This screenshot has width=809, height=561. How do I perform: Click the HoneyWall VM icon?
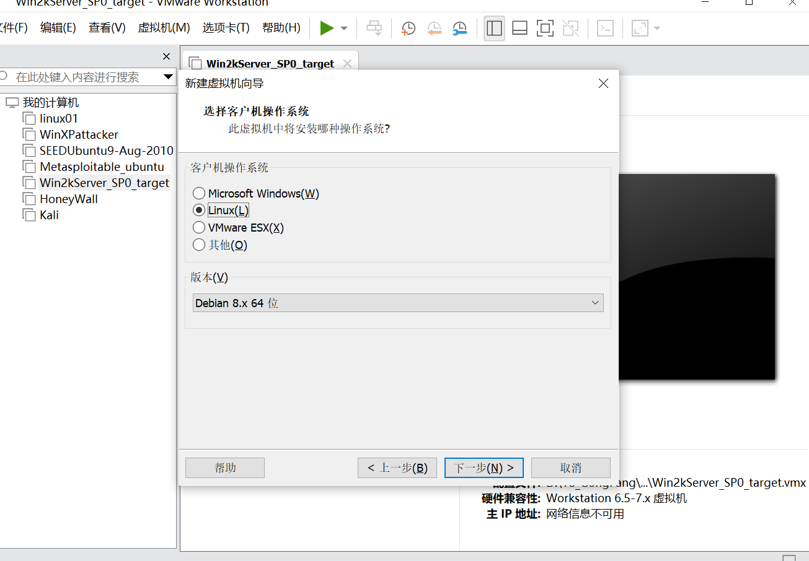tap(29, 199)
